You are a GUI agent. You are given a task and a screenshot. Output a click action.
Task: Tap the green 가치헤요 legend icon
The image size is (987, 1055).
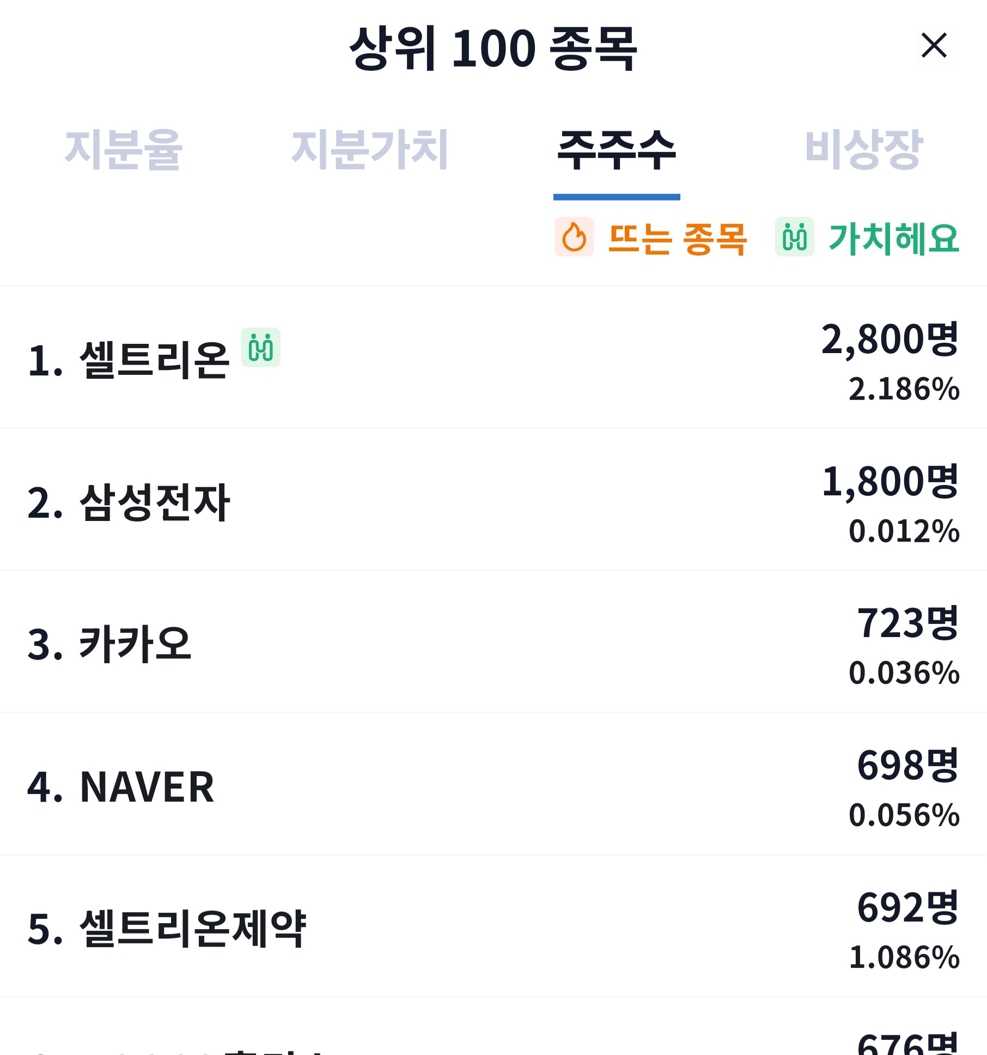pos(795,237)
